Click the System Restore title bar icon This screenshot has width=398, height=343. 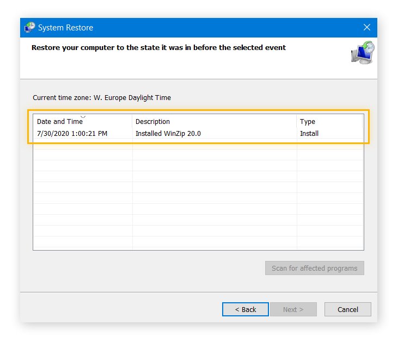30,28
